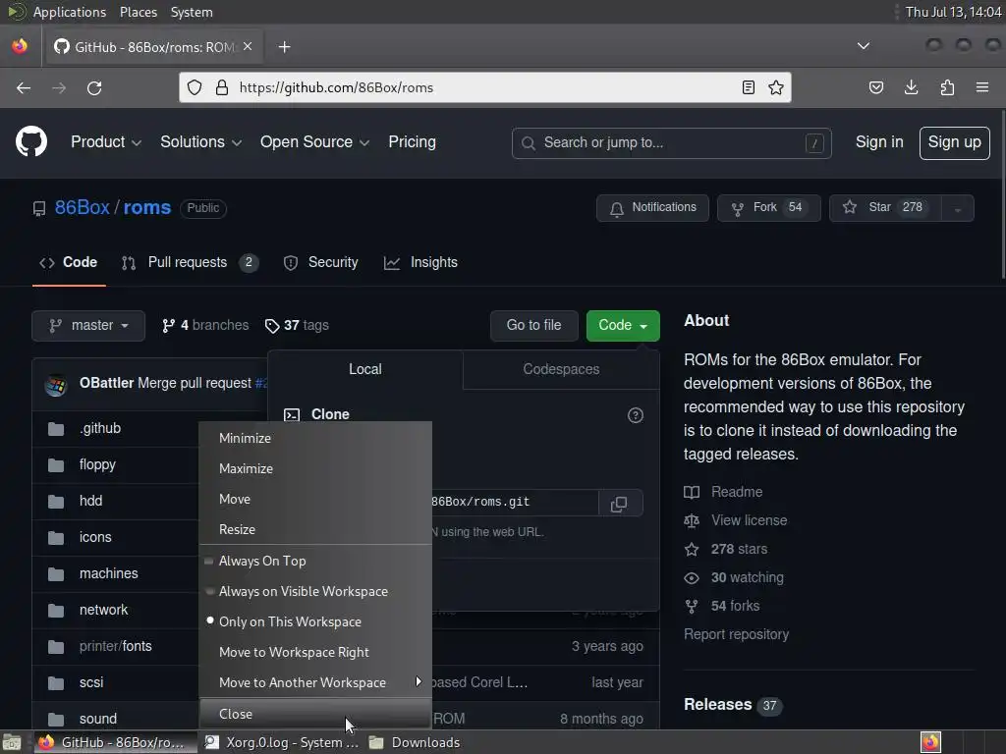The height and width of the screenshot is (754, 1006).
Task: Open the Pull requests tab
Action: [x=190, y=263]
